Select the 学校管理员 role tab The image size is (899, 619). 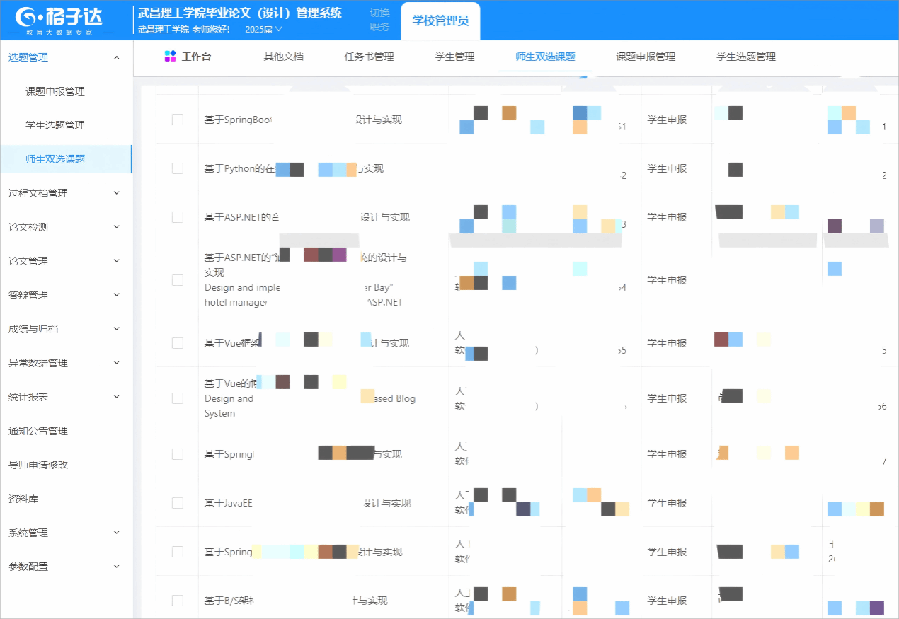pyautogui.click(x=440, y=21)
